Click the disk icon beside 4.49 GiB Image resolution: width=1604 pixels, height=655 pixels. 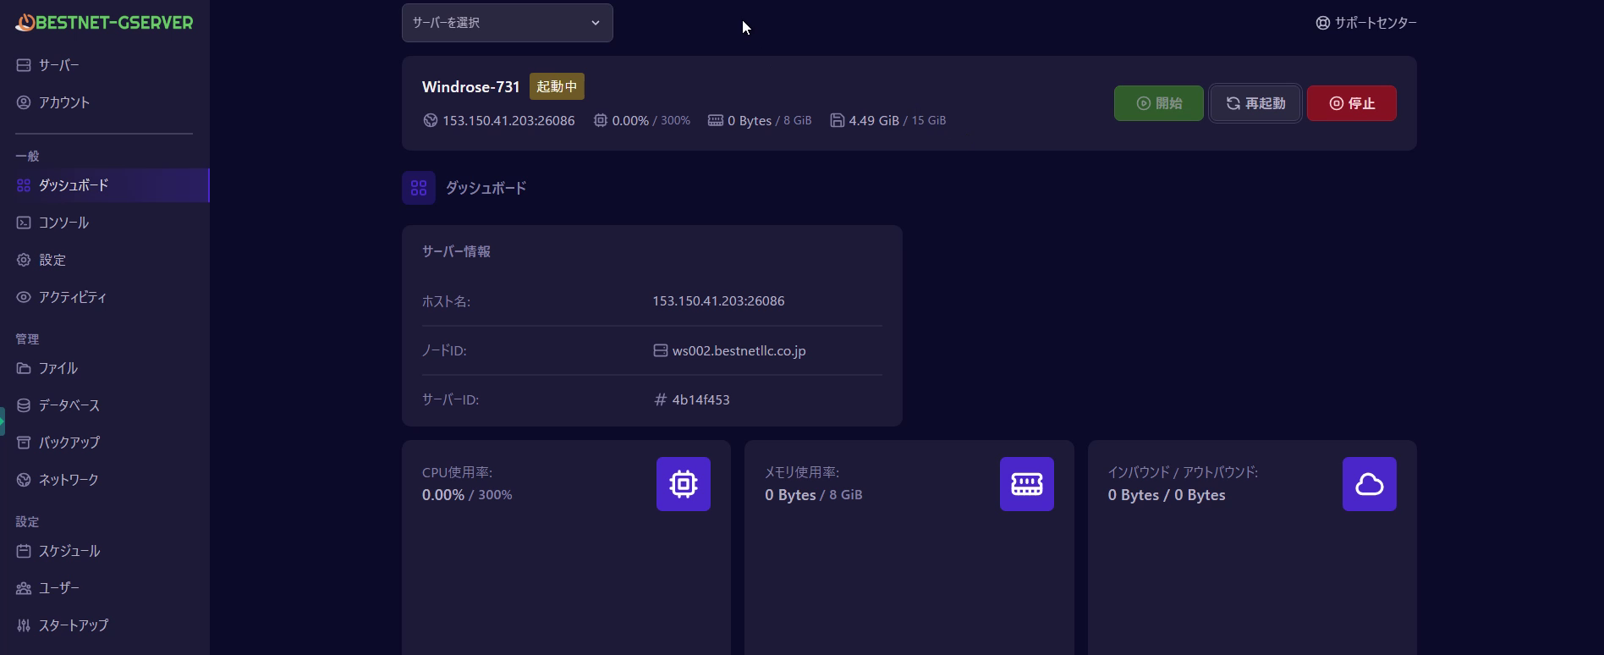tap(837, 120)
